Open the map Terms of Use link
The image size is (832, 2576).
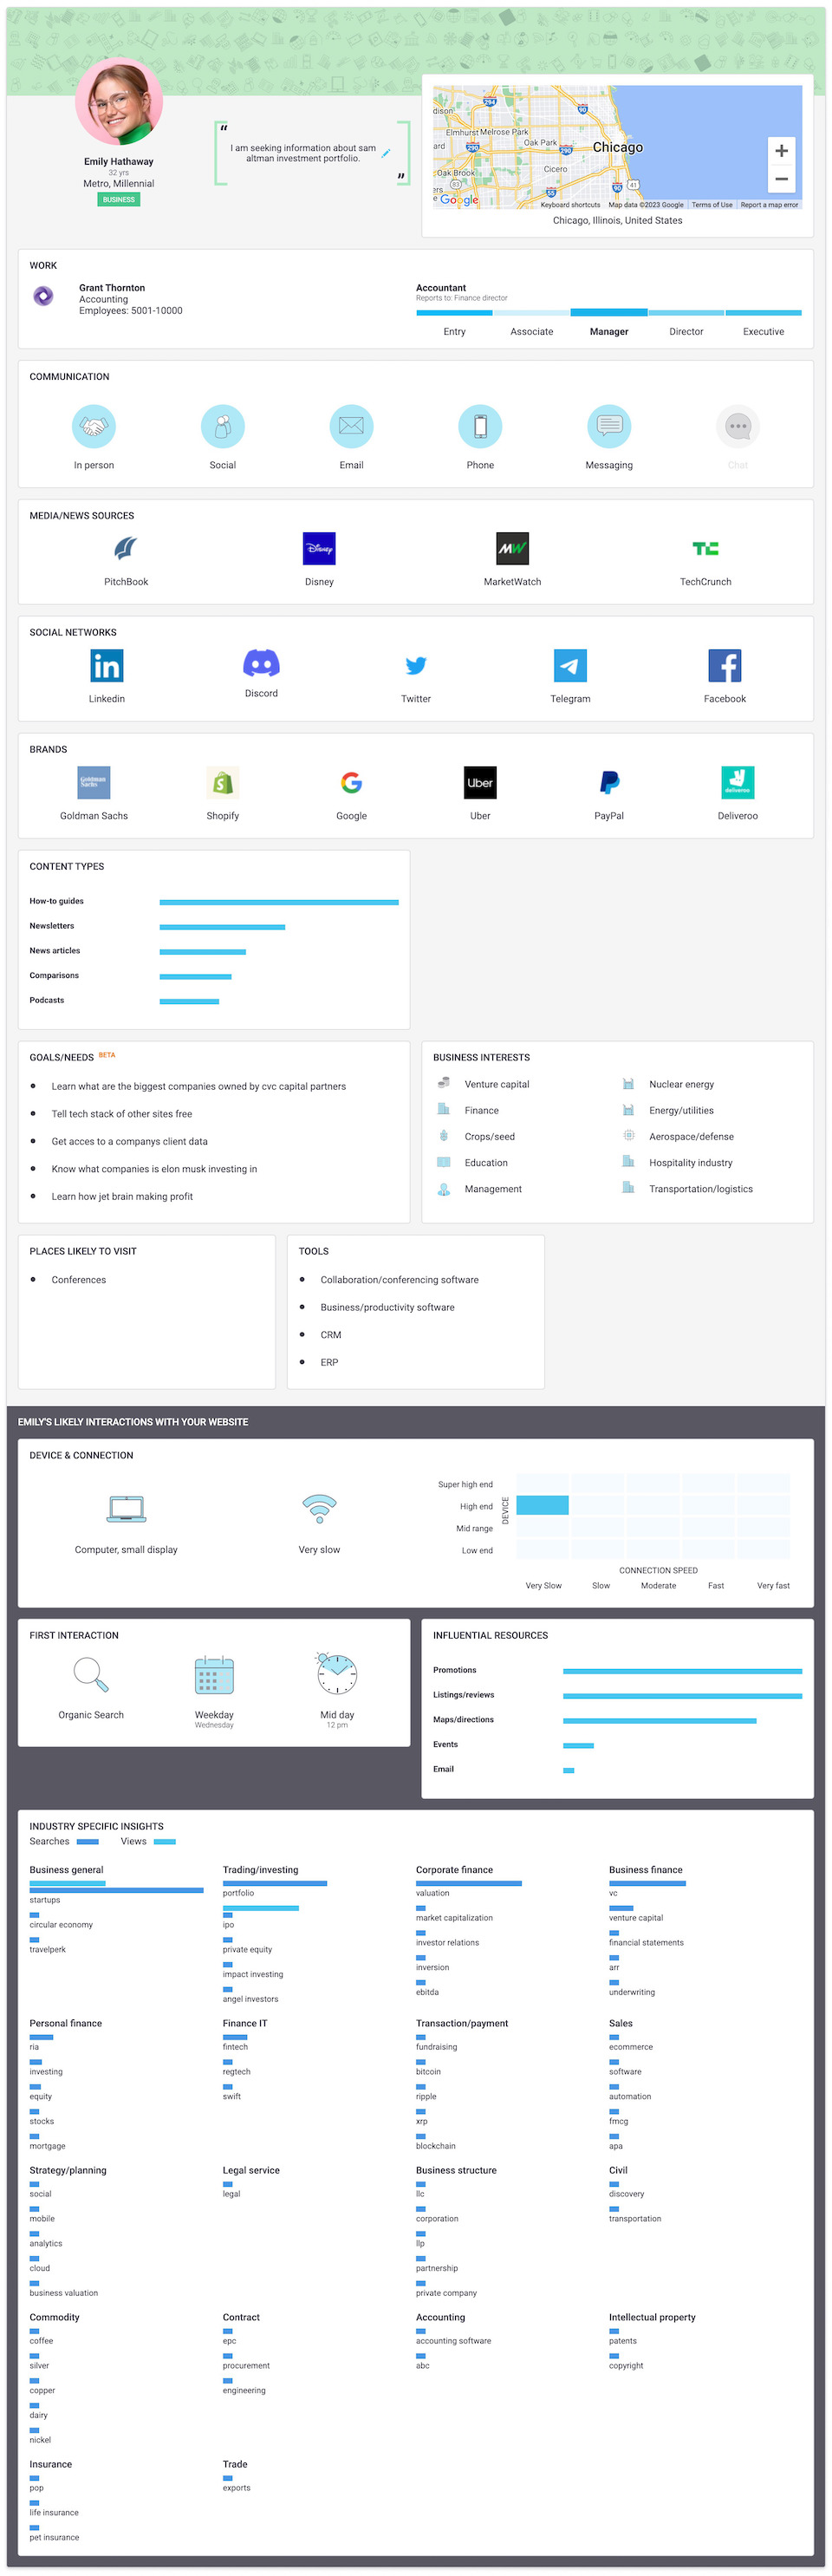[712, 205]
